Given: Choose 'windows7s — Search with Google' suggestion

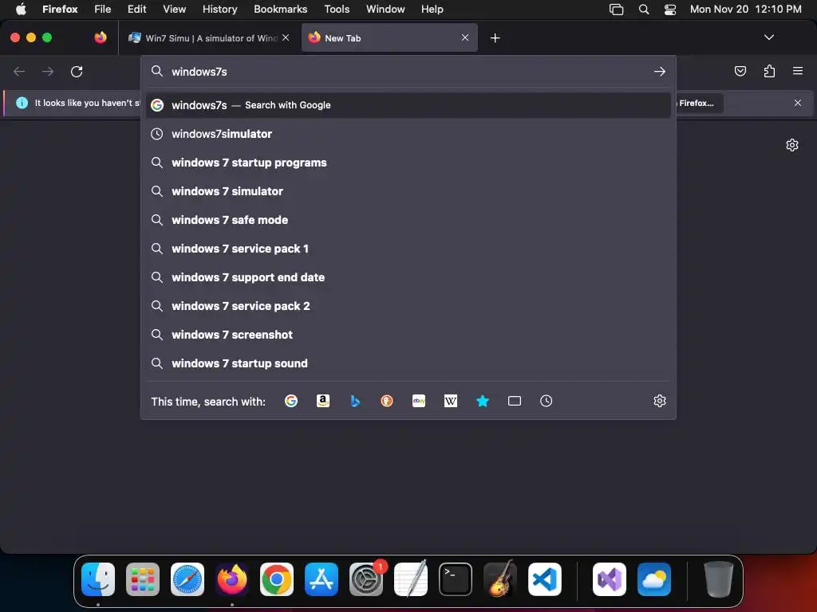Looking at the screenshot, I should (408, 105).
